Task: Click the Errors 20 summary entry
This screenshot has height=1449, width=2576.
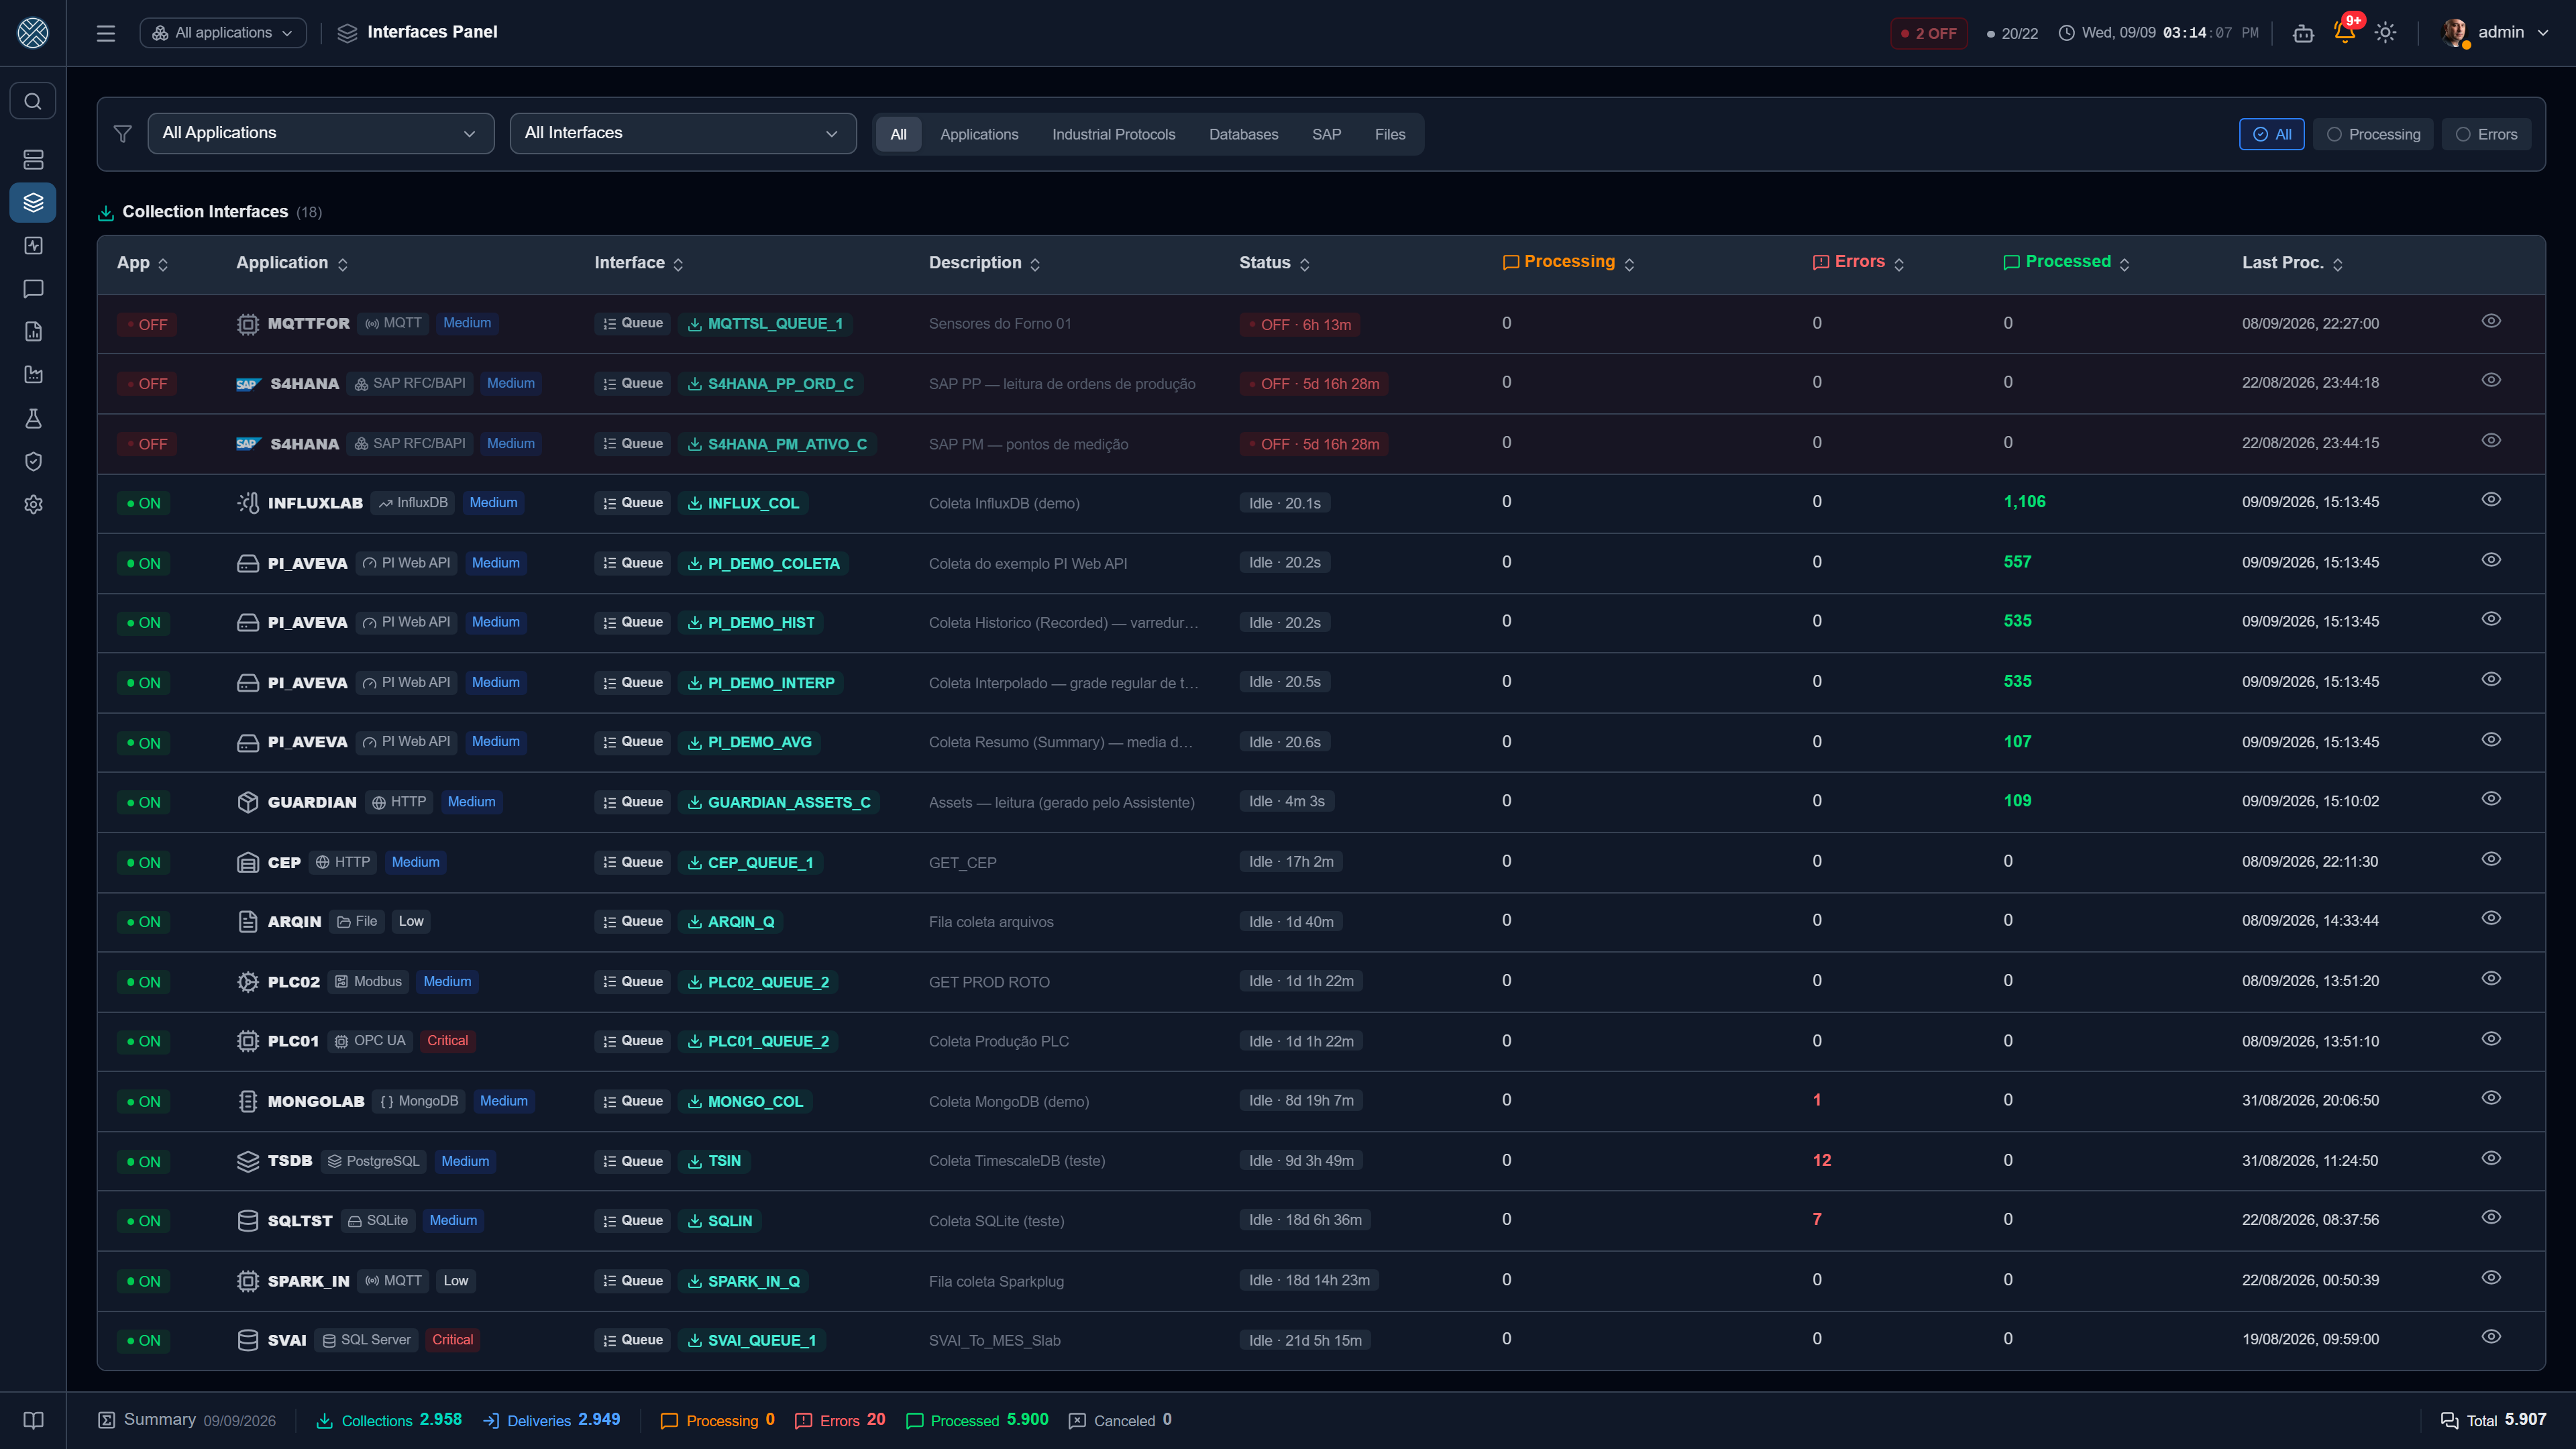Action: click(x=840, y=1420)
